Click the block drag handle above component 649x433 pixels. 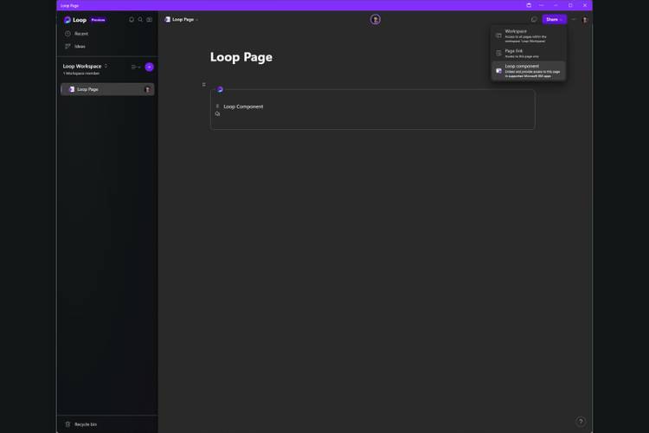pyautogui.click(x=203, y=85)
